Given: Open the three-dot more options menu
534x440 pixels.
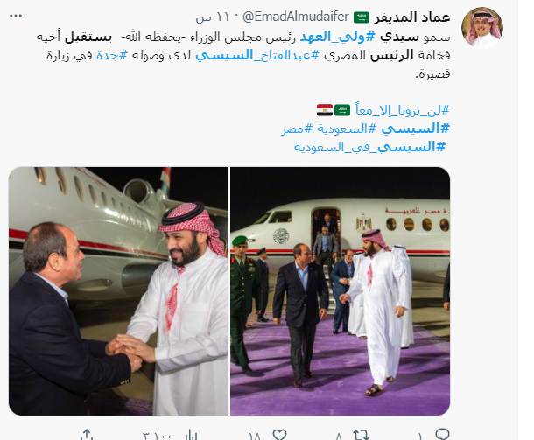Looking at the screenshot, I should 16,16.
